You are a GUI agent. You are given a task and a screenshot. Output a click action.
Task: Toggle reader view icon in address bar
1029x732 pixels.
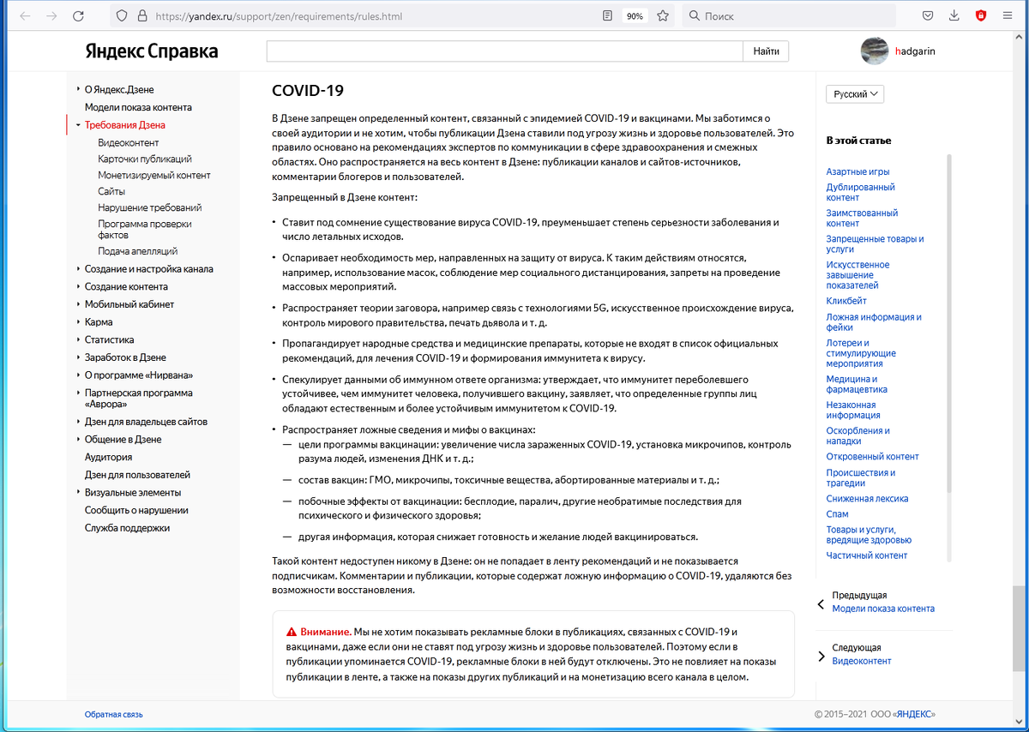tap(608, 16)
